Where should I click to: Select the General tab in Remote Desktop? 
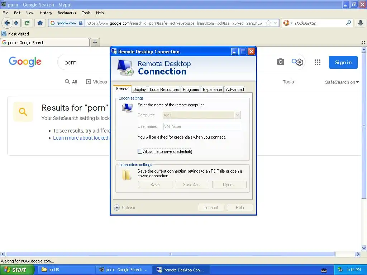[x=123, y=89]
